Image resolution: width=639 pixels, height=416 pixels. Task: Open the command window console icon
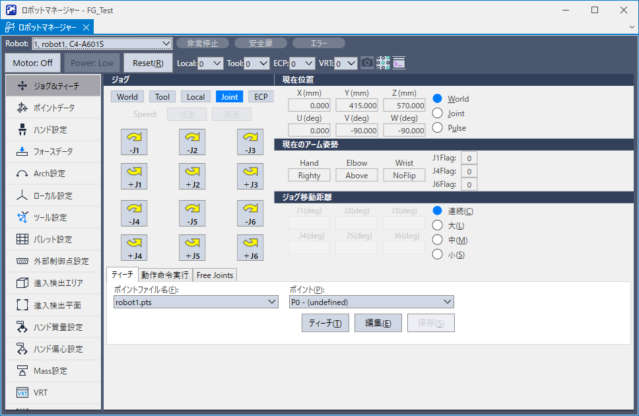398,61
